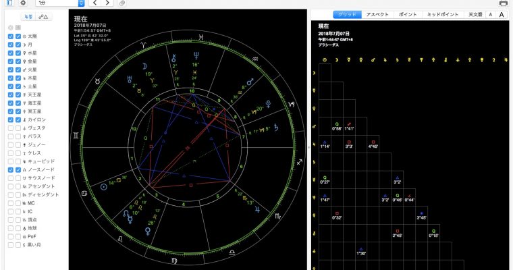513x270 pixels.
Task: Enable the second checkbox for ジュノー
Action: 18,144
